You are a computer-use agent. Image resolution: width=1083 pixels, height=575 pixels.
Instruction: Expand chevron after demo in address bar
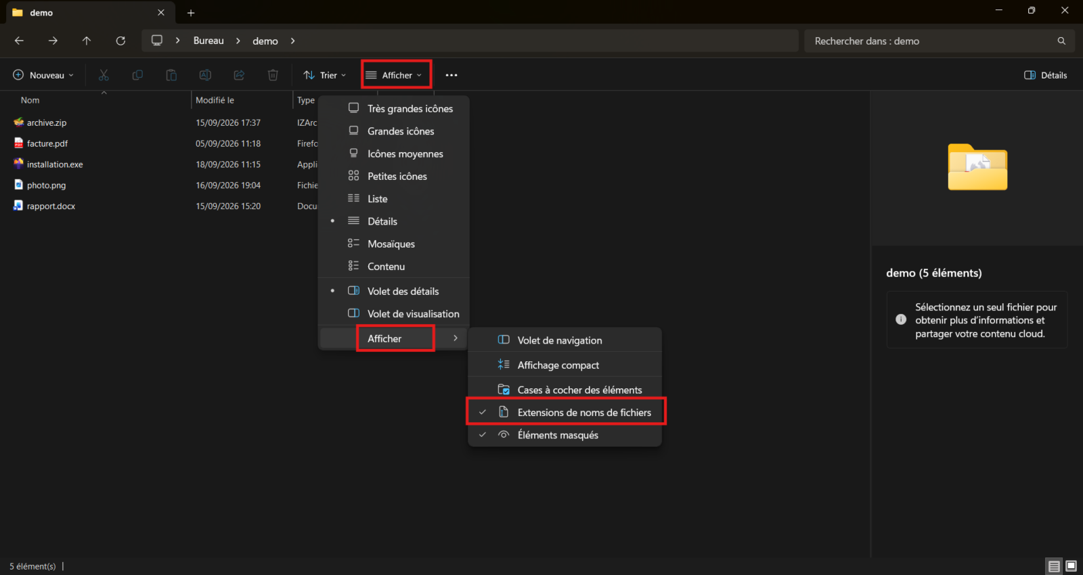click(292, 41)
